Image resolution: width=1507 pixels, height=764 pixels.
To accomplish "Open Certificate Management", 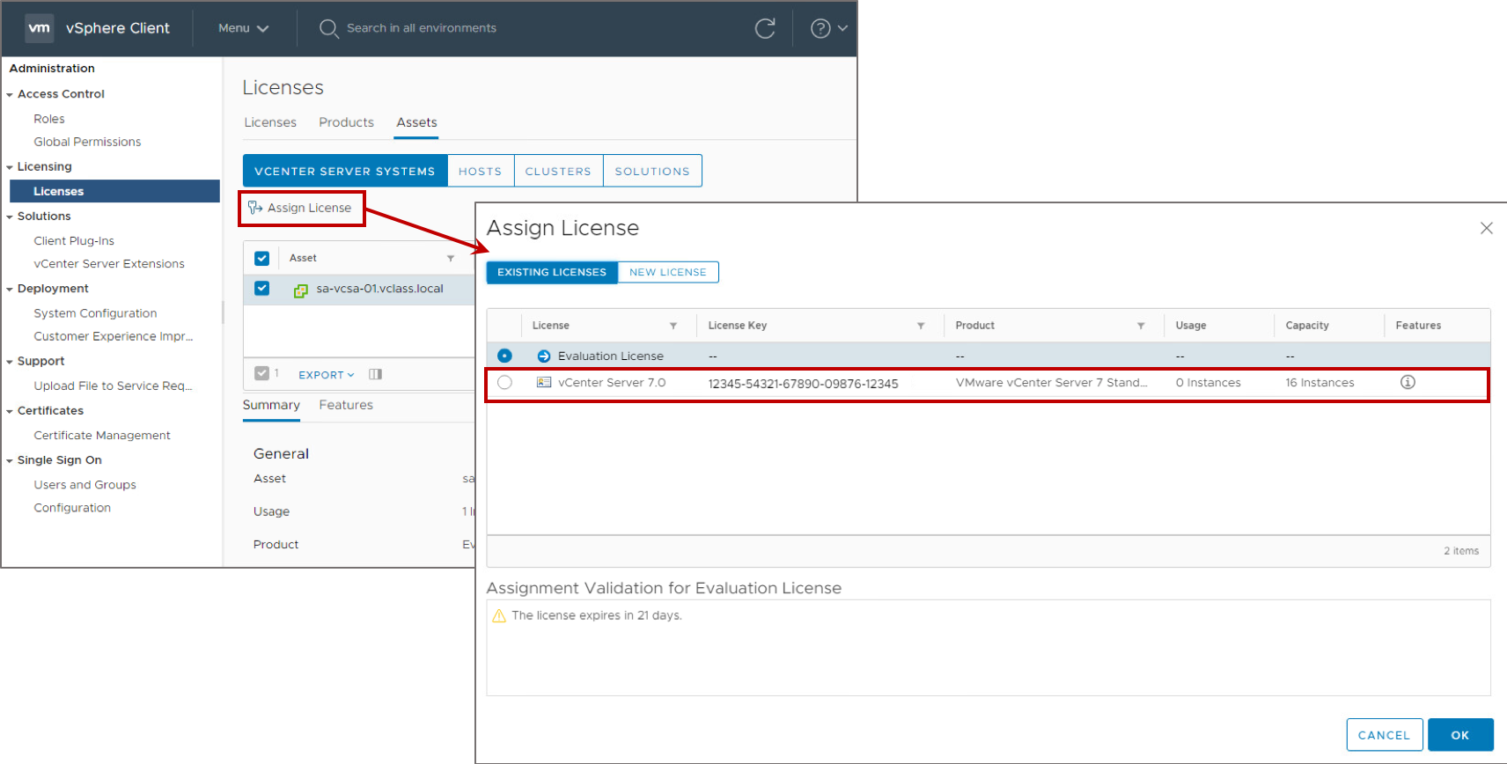I will 102,435.
